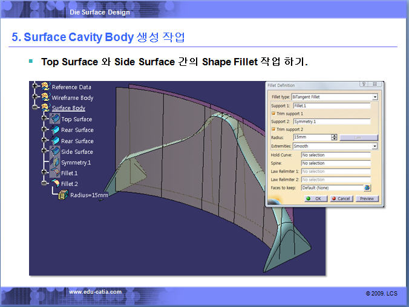Click the Radius spinner arrows
The width and height of the screenshot is (409, 307).
tap(334, 138)
